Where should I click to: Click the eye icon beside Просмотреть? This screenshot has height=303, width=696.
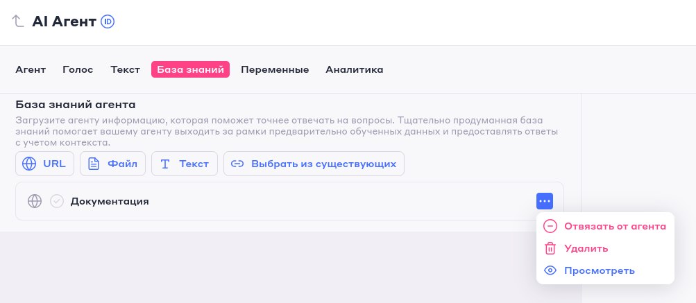coord(550,270)
